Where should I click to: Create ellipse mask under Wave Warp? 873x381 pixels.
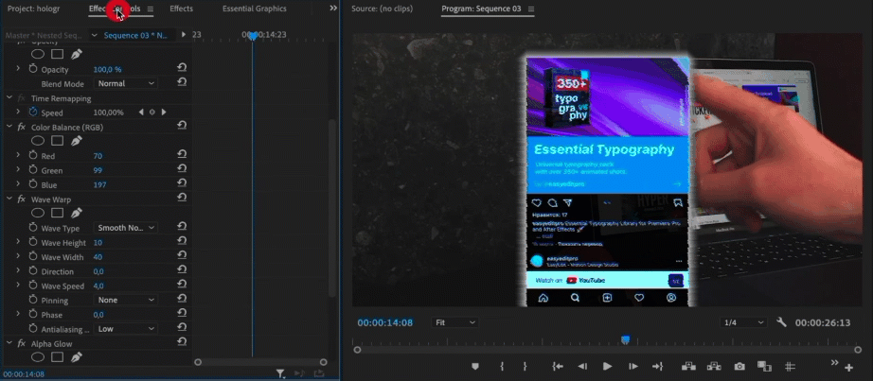(37, 213)
